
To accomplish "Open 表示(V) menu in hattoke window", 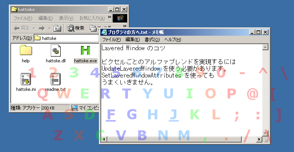I will (66, 18).
